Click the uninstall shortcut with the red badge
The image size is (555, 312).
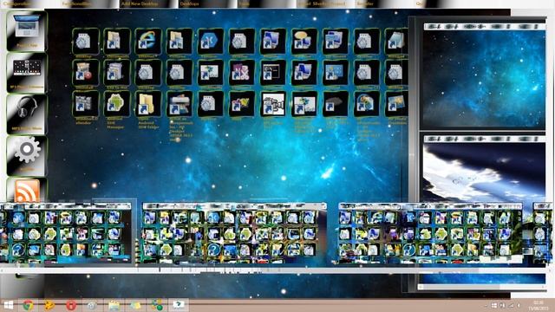pos(85,73)
